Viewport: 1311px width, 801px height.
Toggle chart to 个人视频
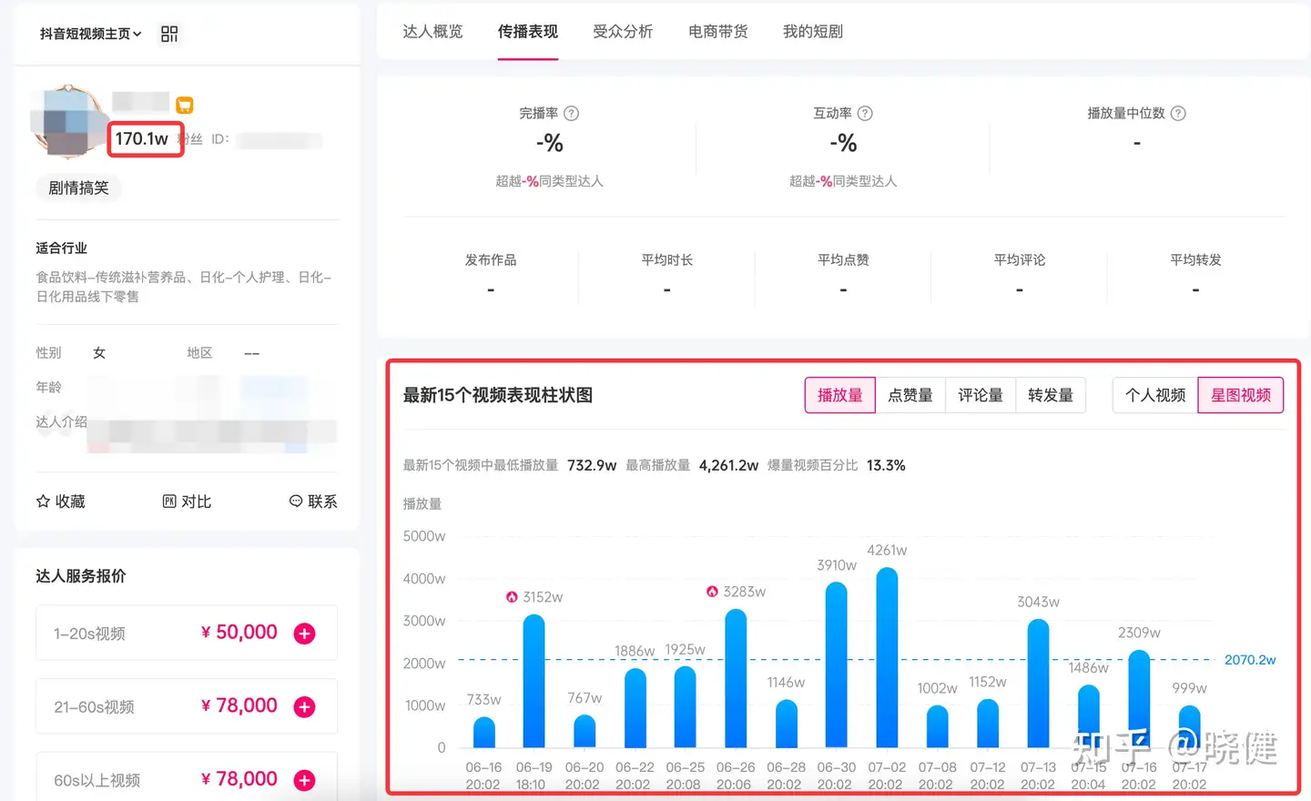(1154, 395)
